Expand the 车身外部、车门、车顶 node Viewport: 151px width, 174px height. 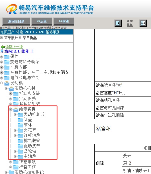coord(2,72)
